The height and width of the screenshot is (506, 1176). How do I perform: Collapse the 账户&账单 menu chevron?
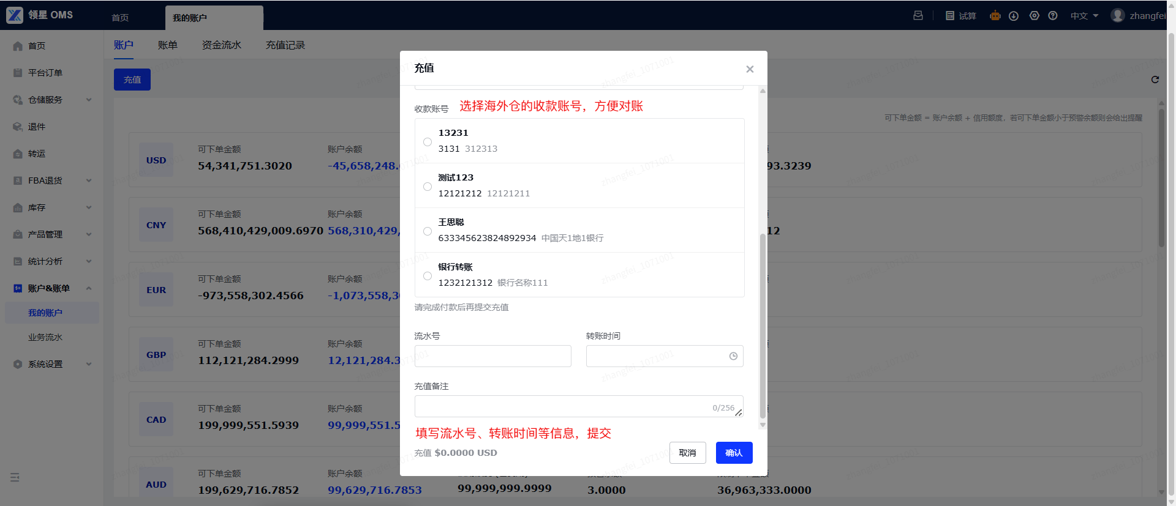coord(89,288)
